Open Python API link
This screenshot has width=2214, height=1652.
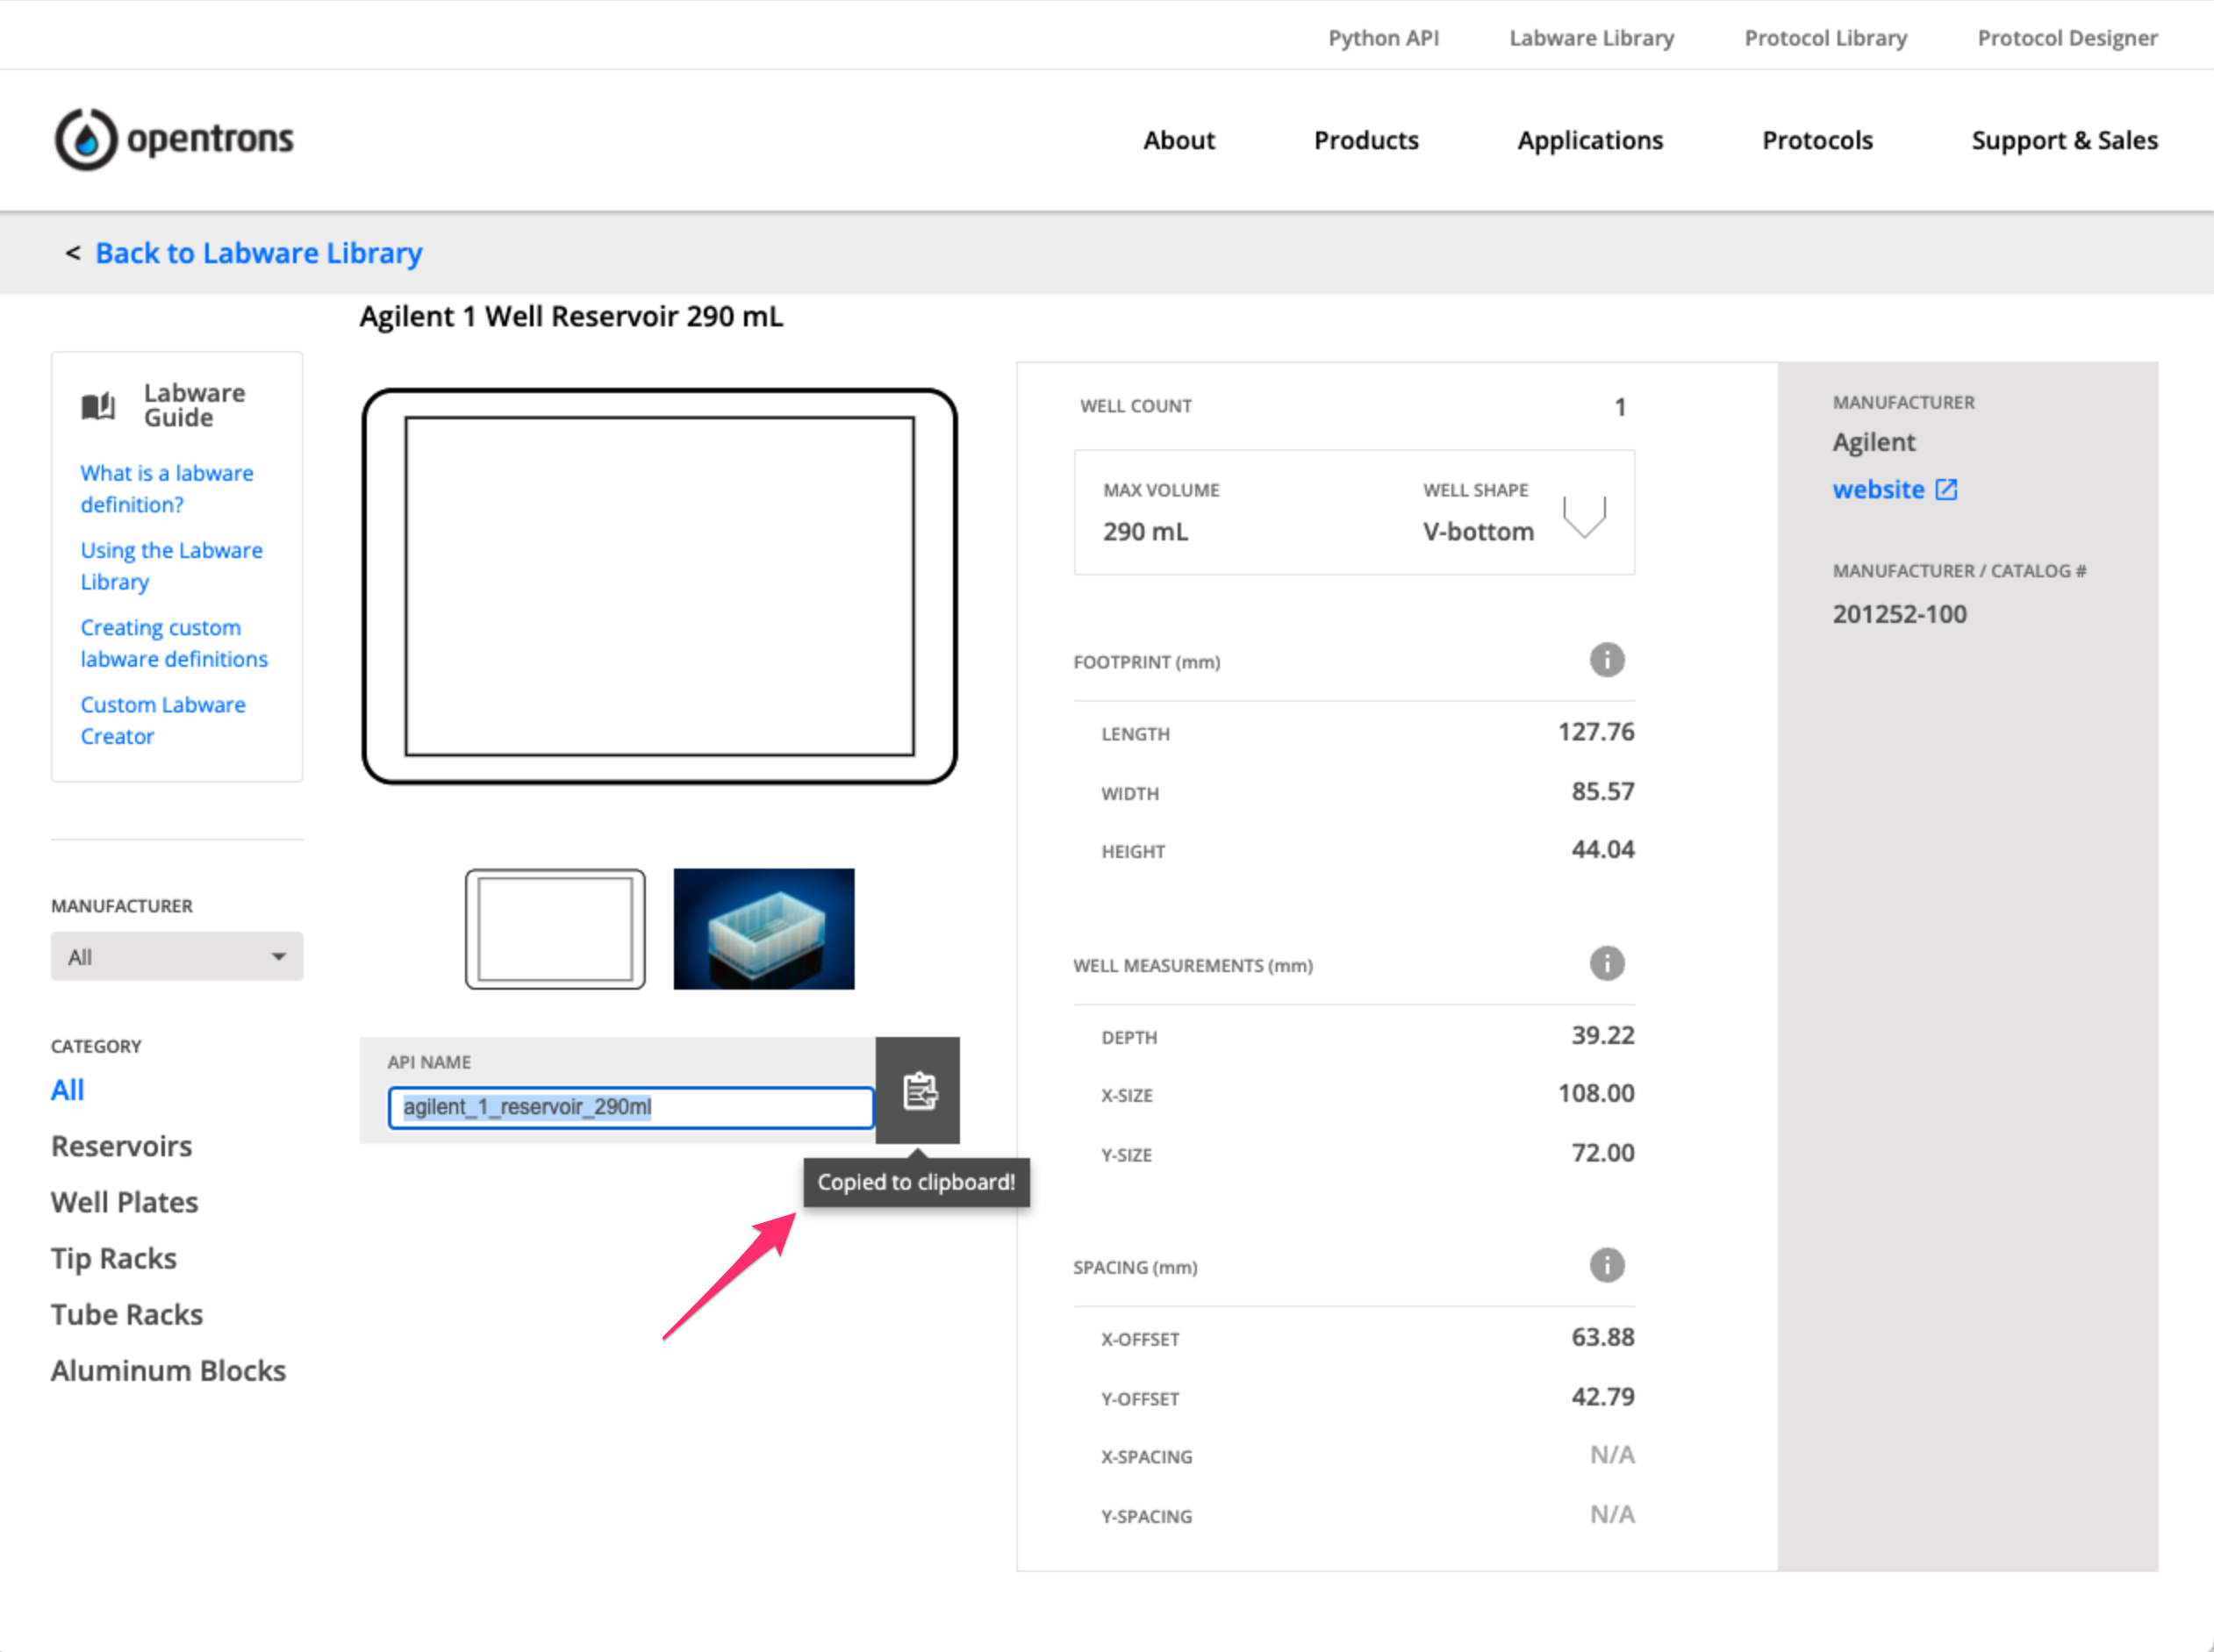click(1383, 38)
